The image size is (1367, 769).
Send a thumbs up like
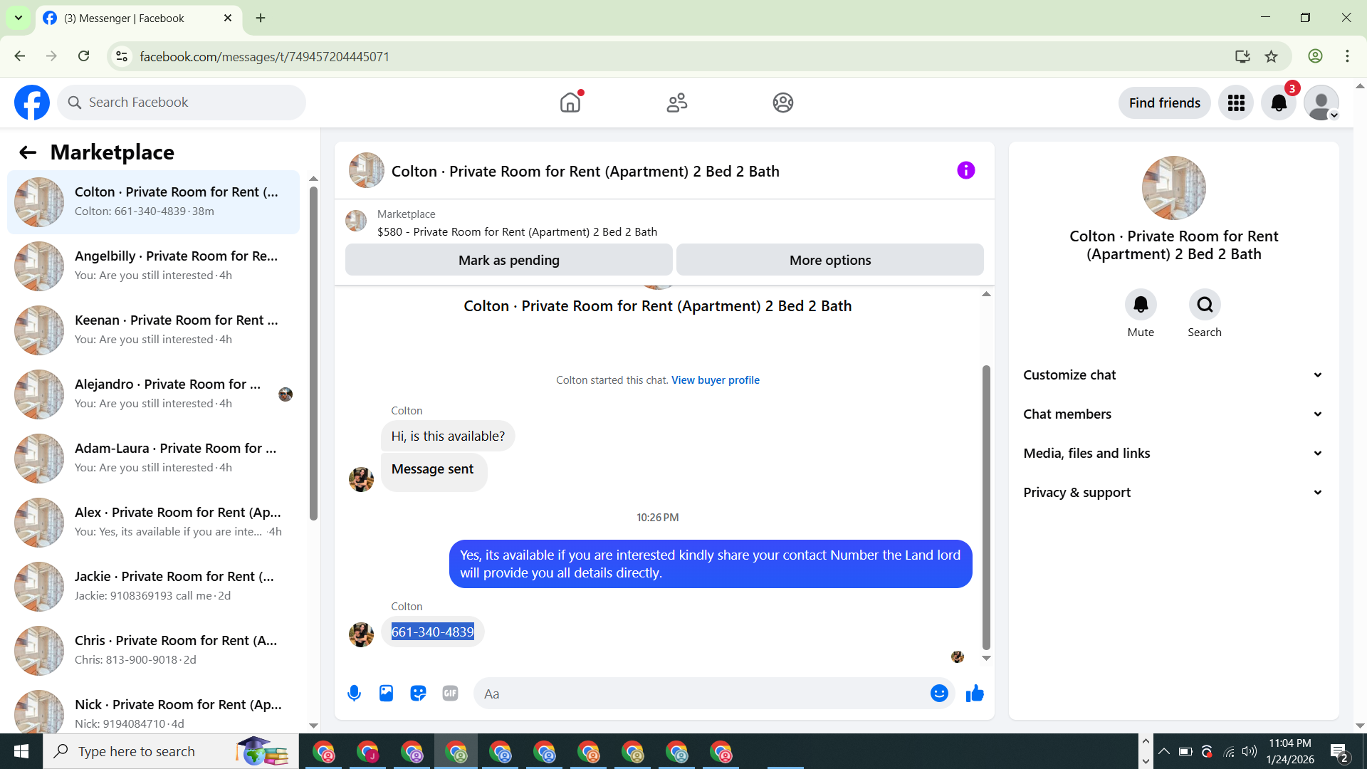(975, 694)
